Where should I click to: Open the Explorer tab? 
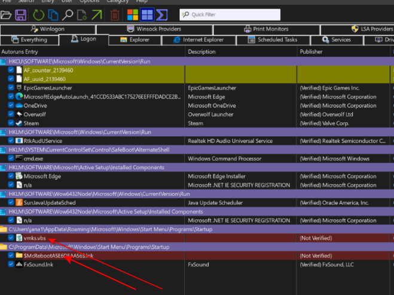click(135, 40)
